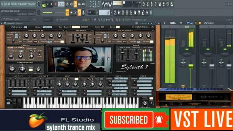Expand the LFO 1 dropdown arrow
The width and height of the screenshot is (233, 131).
click(78, 76)
